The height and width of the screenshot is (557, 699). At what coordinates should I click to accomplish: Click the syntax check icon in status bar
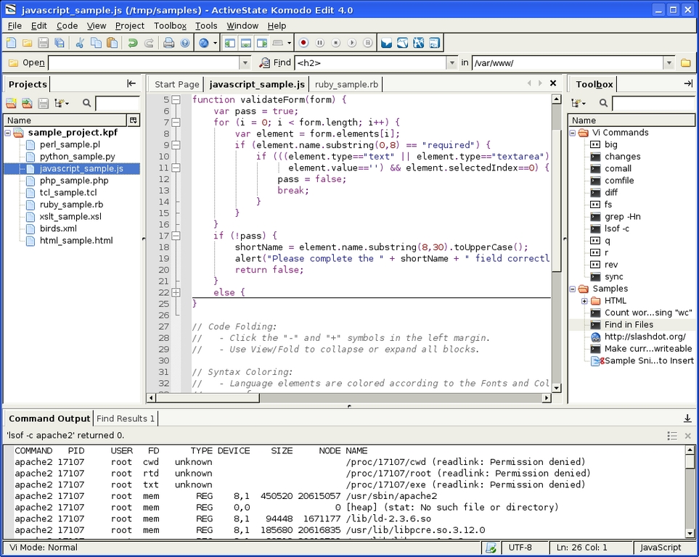(491, 548)
